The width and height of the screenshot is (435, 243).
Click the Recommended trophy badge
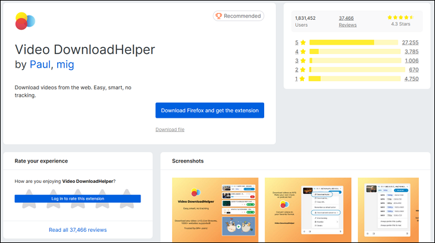(x=238, y=16)
